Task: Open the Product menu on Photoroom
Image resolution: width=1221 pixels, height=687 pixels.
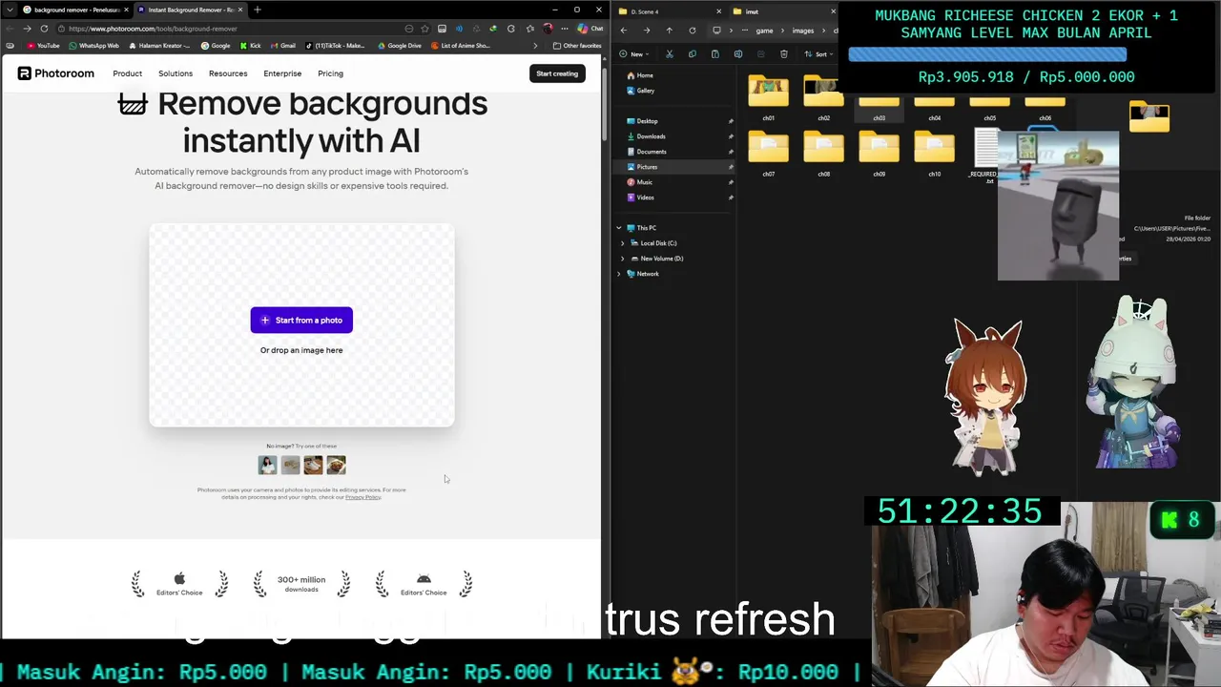Action: [x=127, y=73]
